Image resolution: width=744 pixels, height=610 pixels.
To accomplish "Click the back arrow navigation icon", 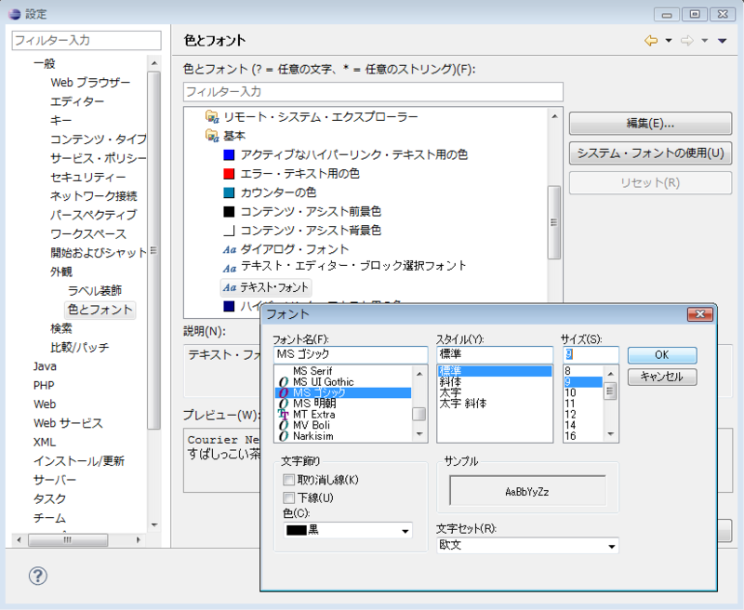I will click(651, 41).
